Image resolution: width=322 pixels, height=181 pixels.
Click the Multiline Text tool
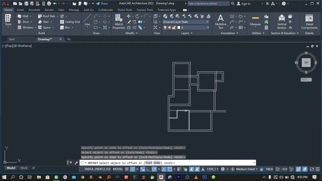point(220,22)
